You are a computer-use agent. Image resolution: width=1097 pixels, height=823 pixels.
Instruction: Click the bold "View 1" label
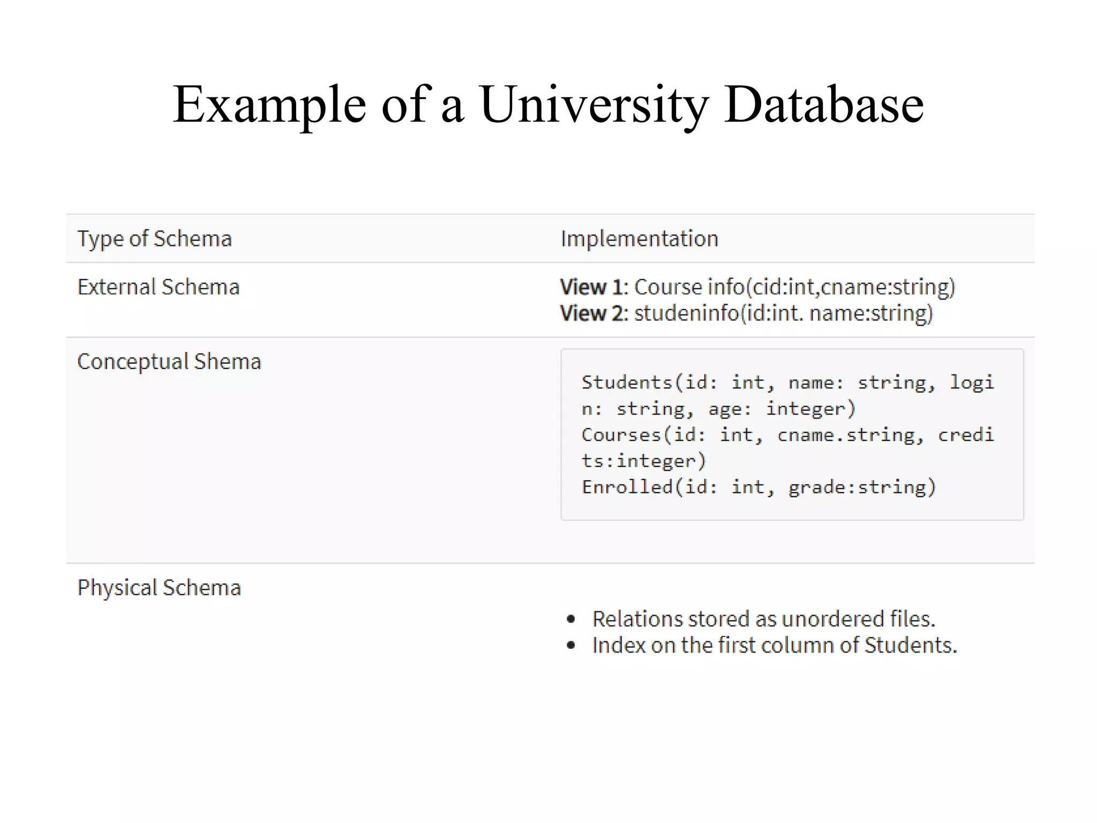click(x=593, y=287)
